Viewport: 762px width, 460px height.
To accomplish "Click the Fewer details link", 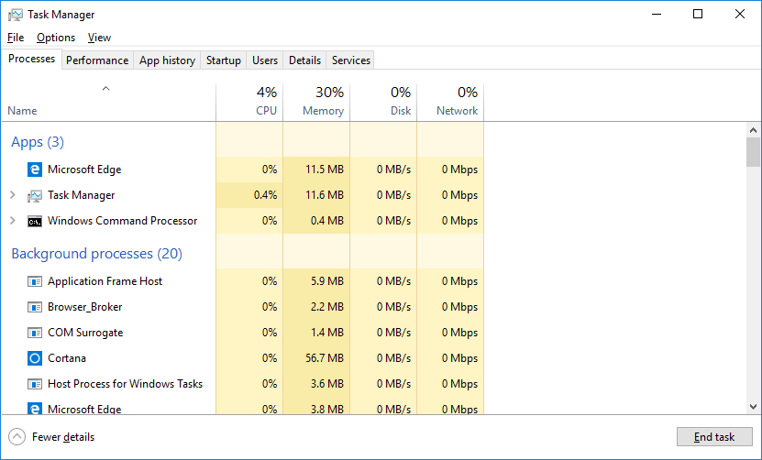I will click(x=63, y=437).
